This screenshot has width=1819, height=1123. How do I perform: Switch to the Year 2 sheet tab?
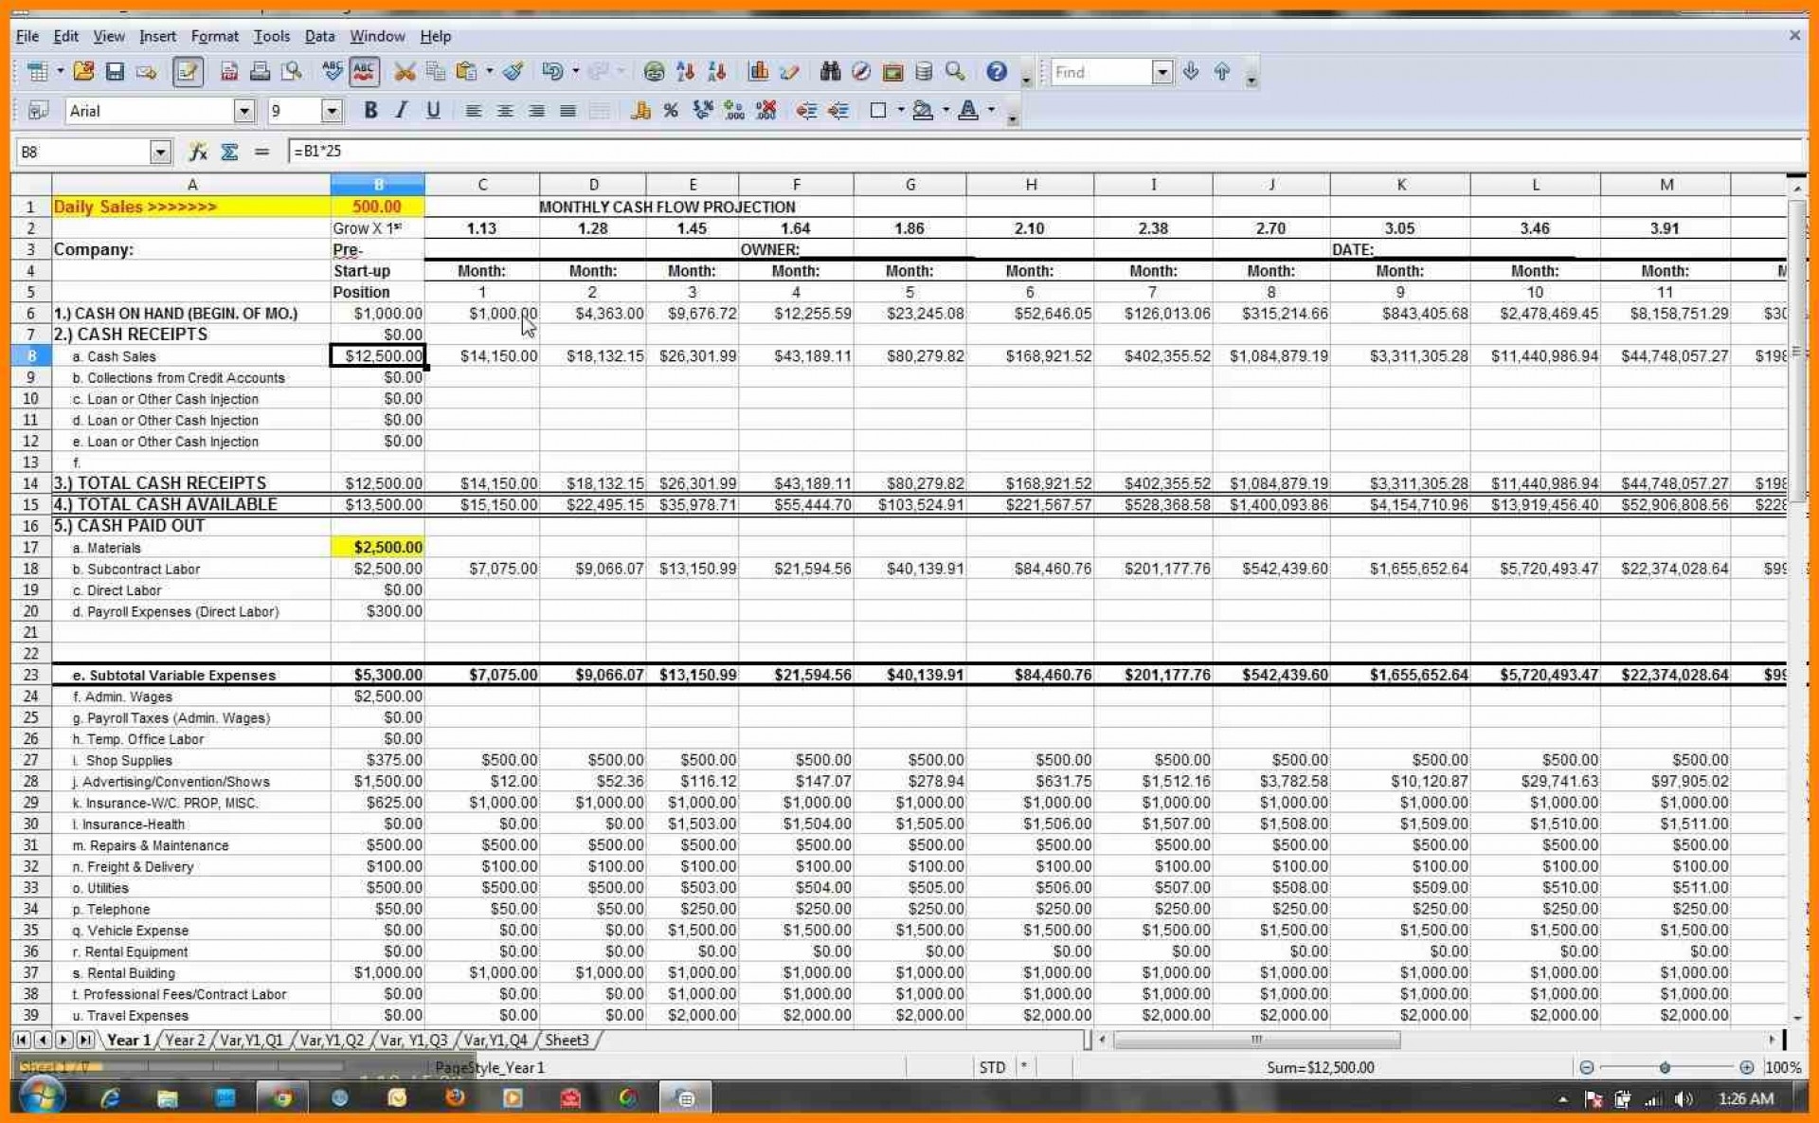click(x=185, y=1040)
